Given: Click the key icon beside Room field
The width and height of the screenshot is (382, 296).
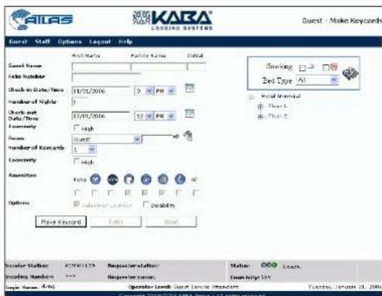Looking at the screenshot, I should click(x=188, y=136).
